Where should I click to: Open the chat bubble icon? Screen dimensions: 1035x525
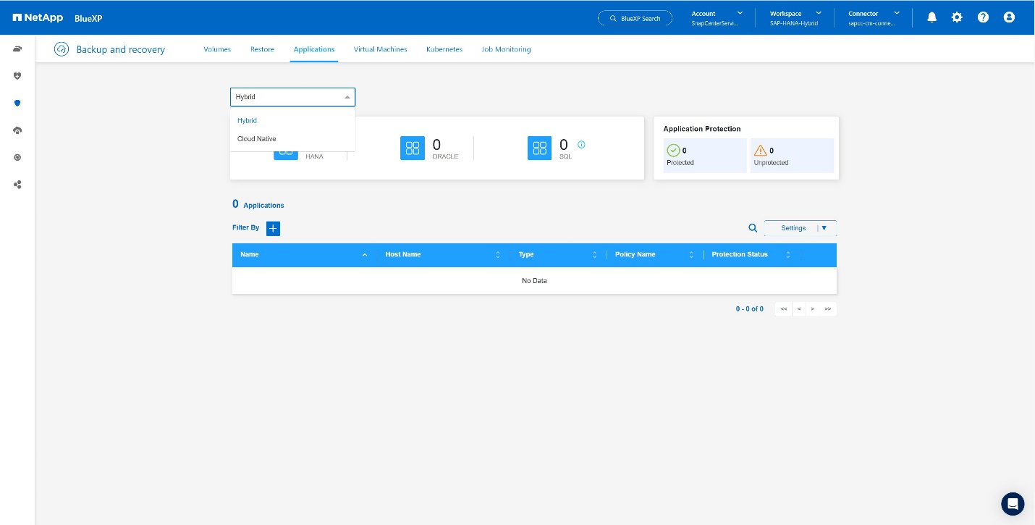[1013, 504]
